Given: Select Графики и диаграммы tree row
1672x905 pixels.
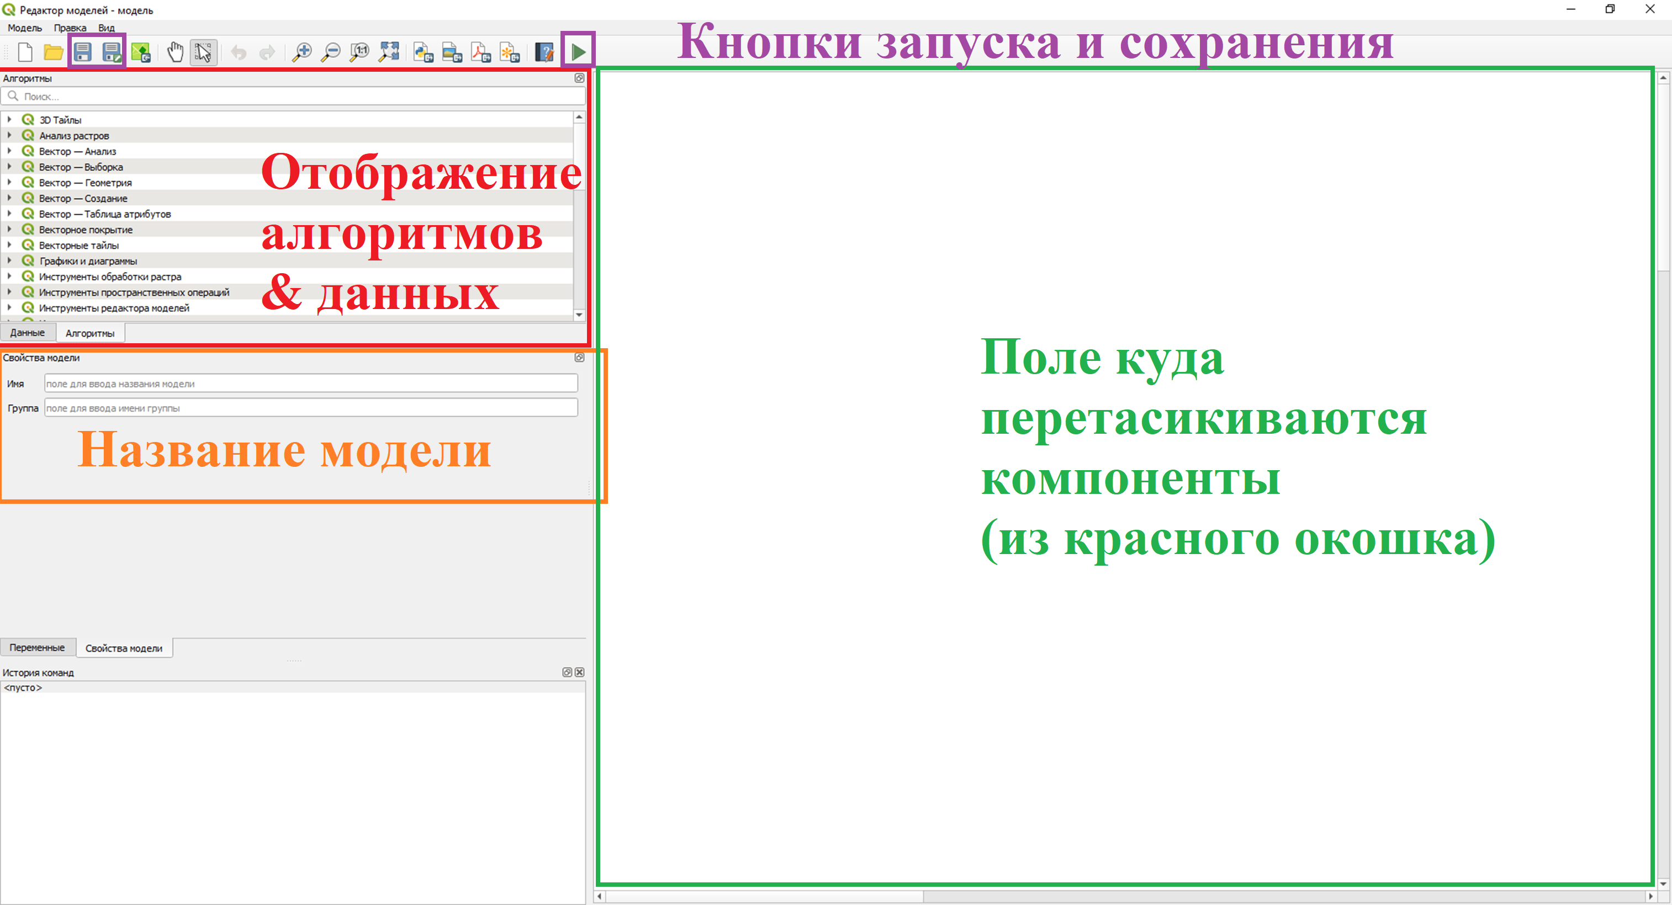Looking at the screenshot, I should (x=287, y=261).
